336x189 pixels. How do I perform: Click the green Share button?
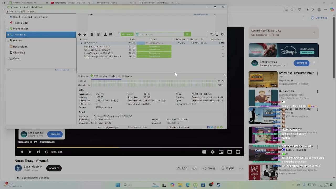click(127, 34)
